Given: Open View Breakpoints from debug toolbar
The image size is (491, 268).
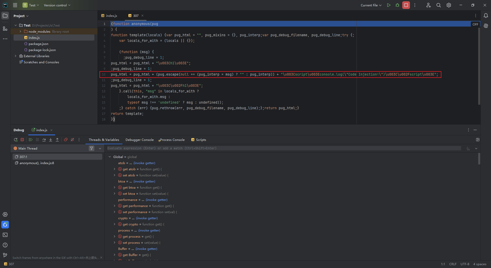Looking at the screenshot, I should (x=66, y=140).
